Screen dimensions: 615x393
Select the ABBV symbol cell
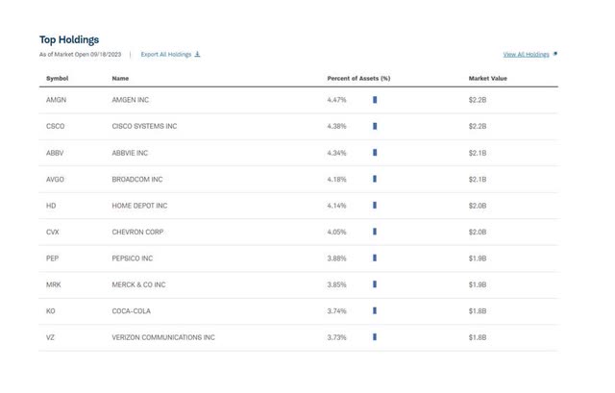pyautogui.click(x=55, y=153)
